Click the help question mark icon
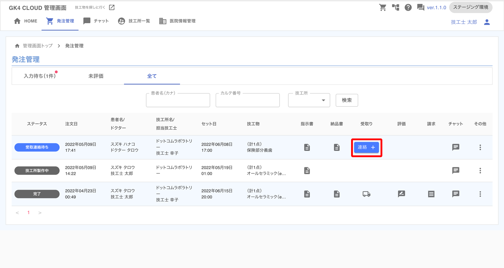 tap(408, 7)
